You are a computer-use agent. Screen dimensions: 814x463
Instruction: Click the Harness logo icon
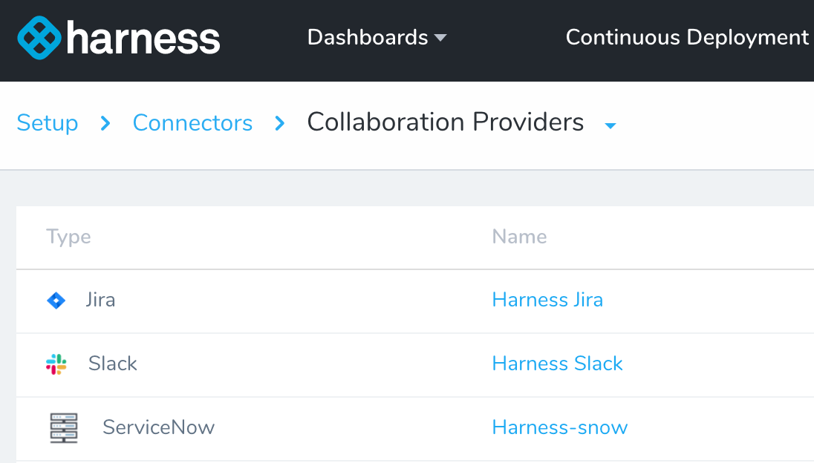point(39,38)
